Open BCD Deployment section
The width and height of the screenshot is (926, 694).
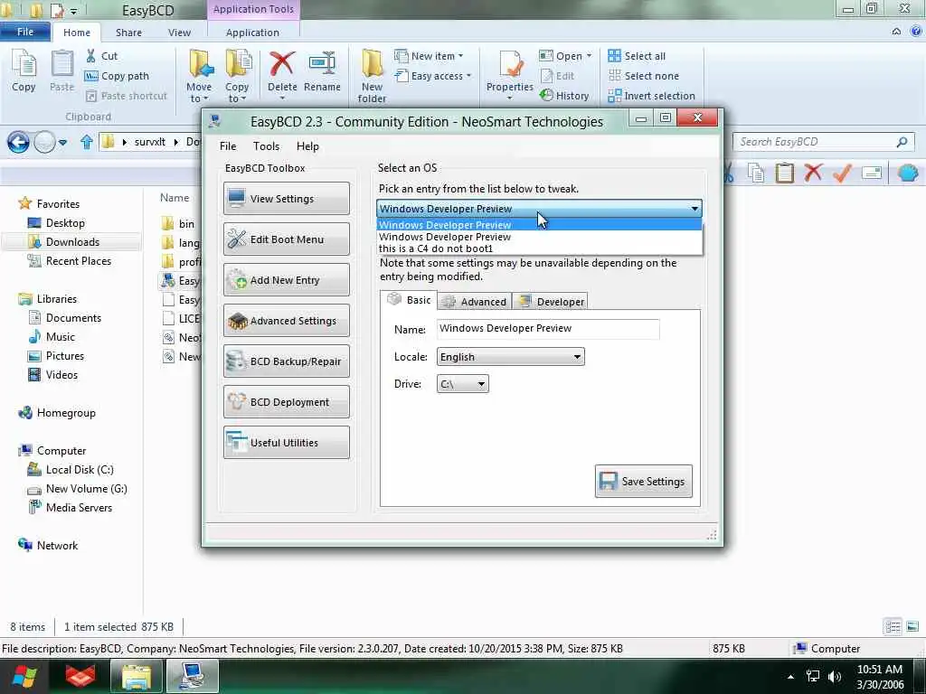pyautogui.click(x=287, y=402)
